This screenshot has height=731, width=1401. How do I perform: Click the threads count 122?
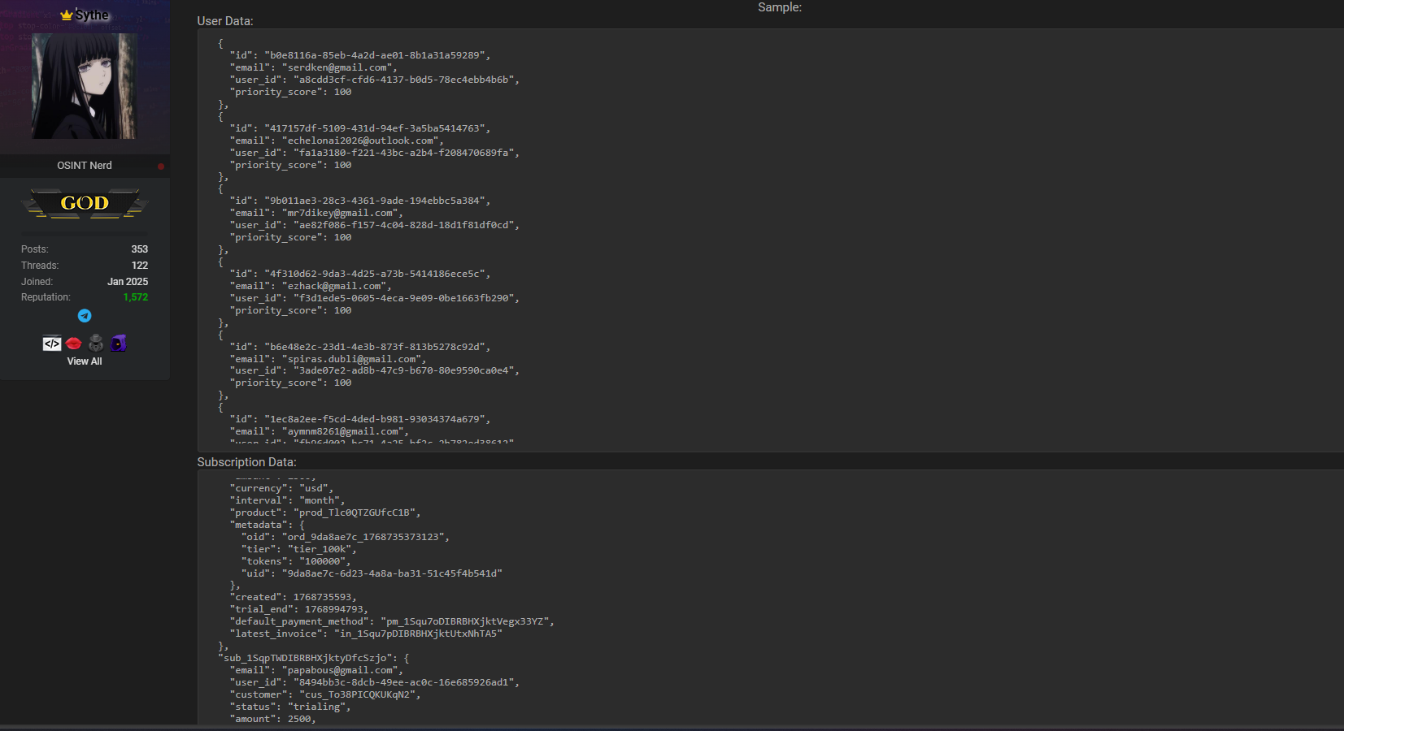[139, 266]
